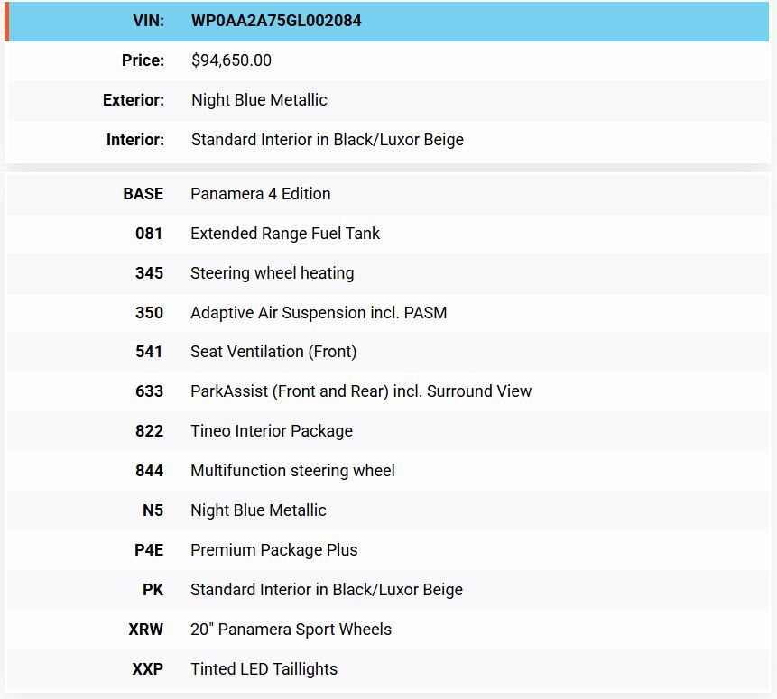Click the XRW option code
The height and width of the screenshot is (699, 777).
click(x=146, y=630)
